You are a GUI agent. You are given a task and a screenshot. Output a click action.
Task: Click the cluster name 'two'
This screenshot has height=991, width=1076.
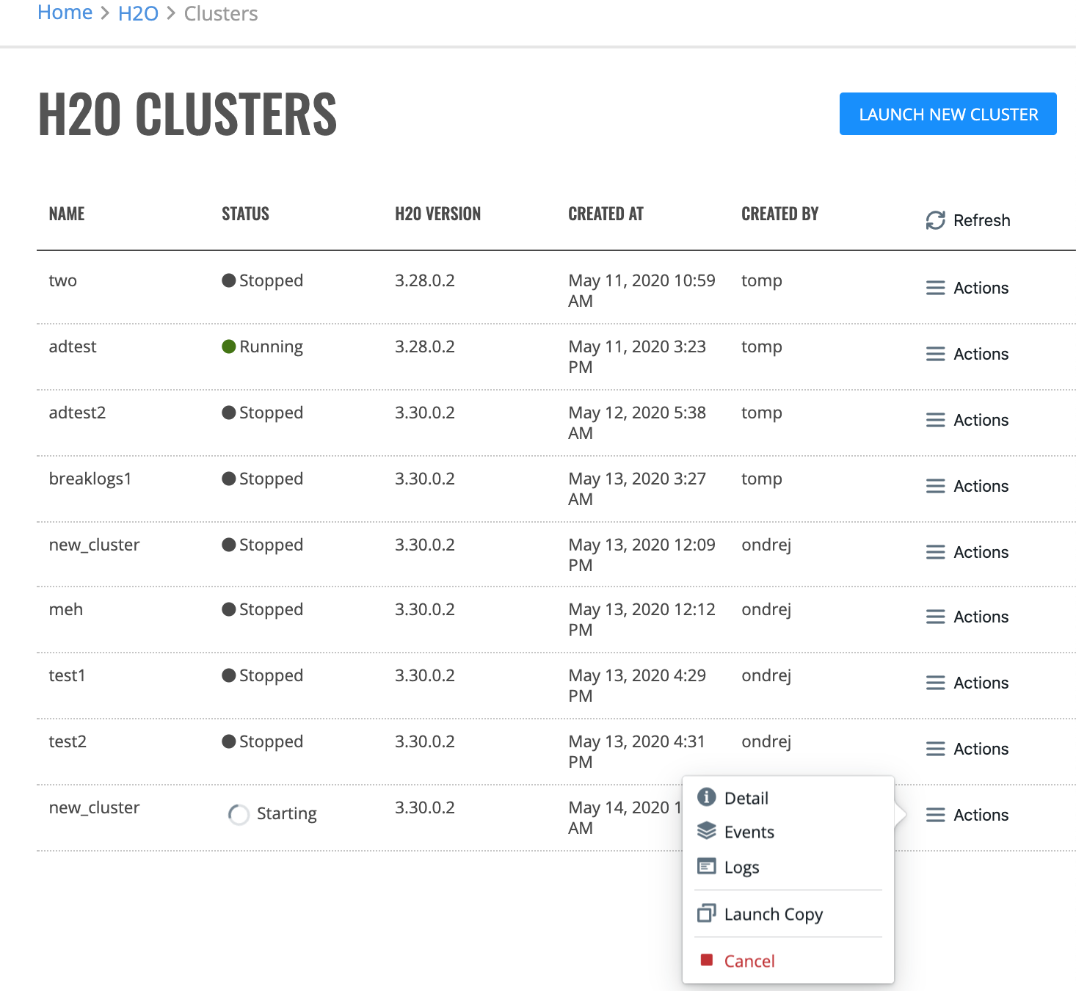pos(62,280)
